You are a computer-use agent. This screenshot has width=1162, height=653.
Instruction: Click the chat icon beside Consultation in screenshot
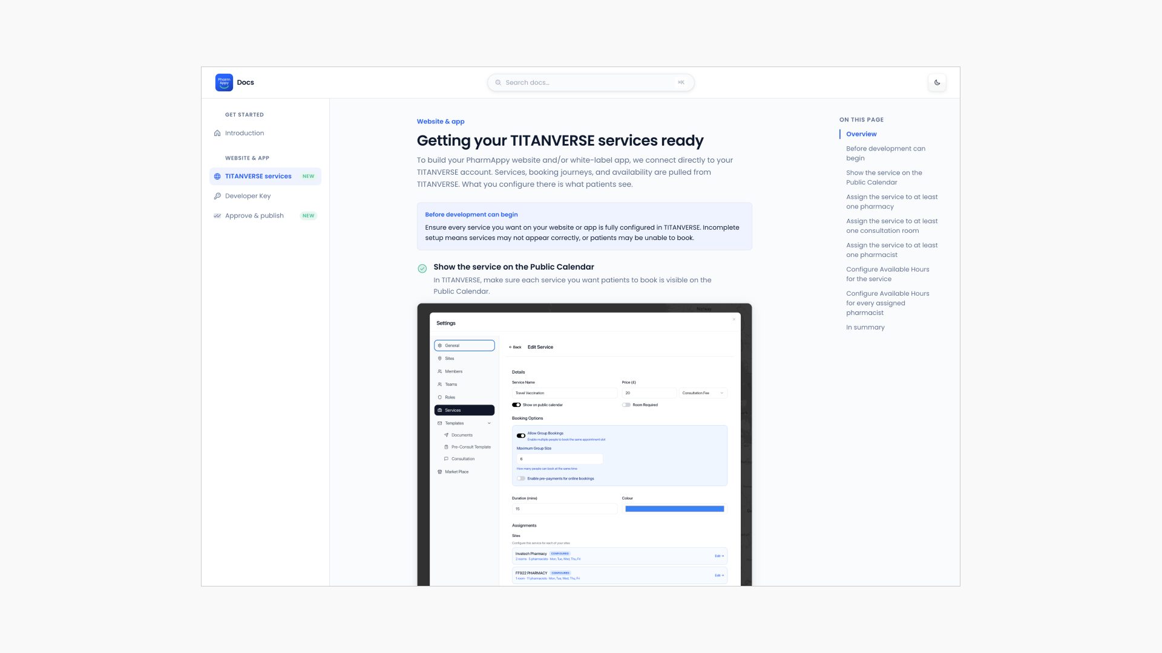point(447,459)
